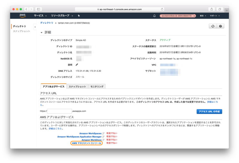Click the ステータスの最終更新日 timestamp value
The height and width of the screenshot is (163, 239).
pos(180,46)
